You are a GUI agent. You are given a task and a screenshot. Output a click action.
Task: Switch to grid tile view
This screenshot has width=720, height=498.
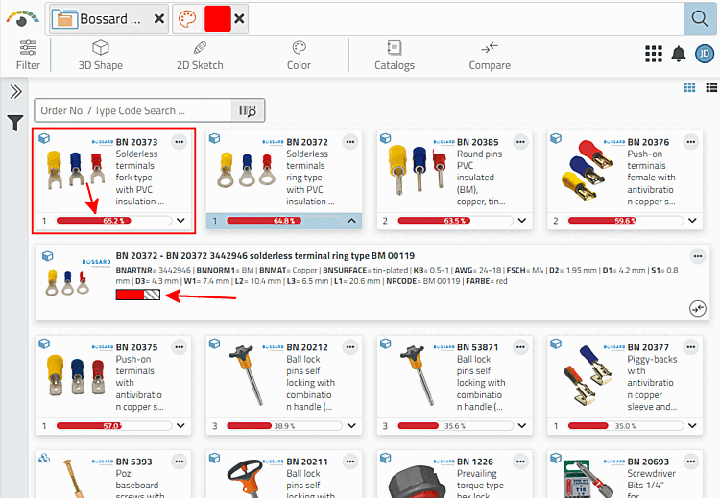point(689,87)
